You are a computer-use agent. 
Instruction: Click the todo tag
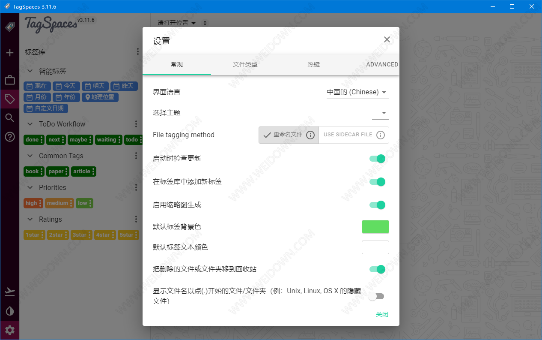(134, 140)
